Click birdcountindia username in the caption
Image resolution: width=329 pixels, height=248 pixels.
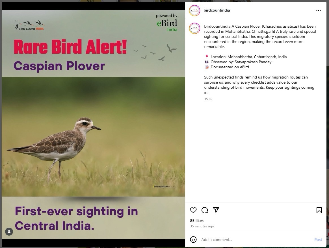point(217,27)
